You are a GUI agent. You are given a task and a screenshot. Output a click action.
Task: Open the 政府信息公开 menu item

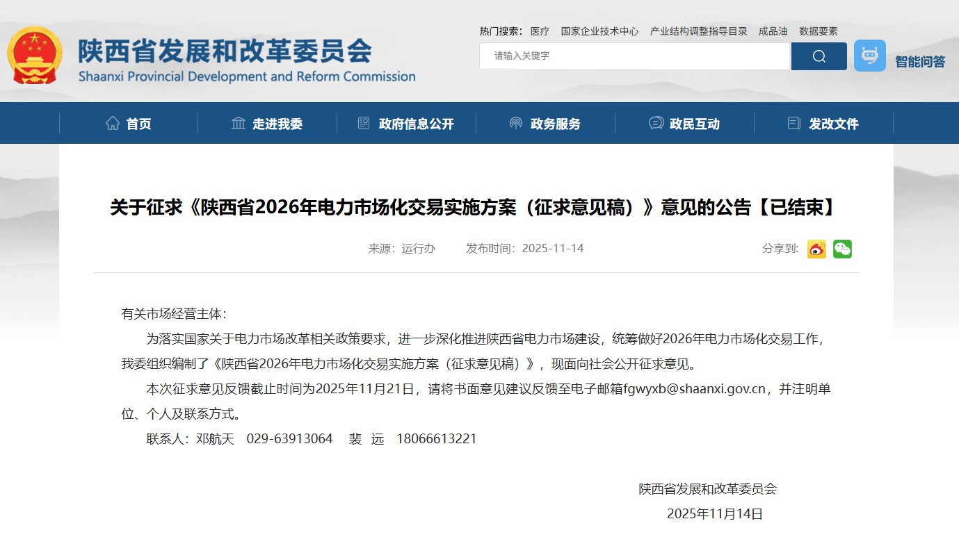[x=416, y=124]
